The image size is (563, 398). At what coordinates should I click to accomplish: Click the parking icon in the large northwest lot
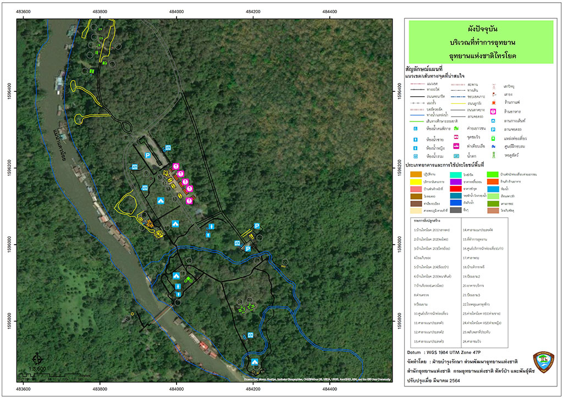pyautogui.click(x=147, y=156)
